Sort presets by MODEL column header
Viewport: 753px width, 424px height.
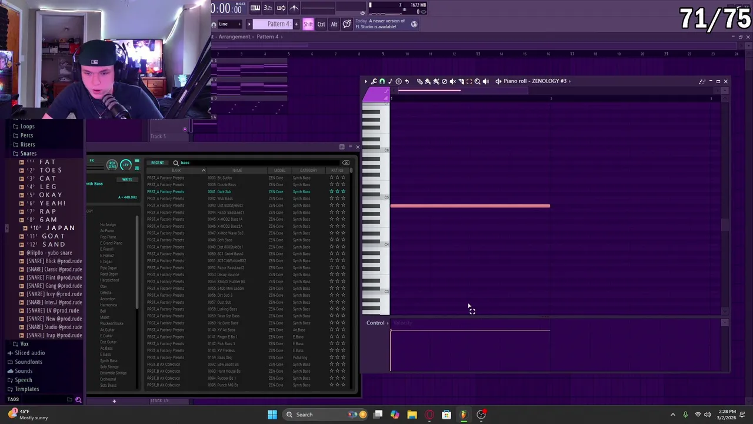279,171
